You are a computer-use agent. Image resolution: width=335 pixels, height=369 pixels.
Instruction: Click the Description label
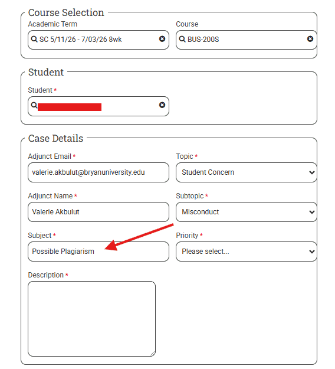(46, 275)
